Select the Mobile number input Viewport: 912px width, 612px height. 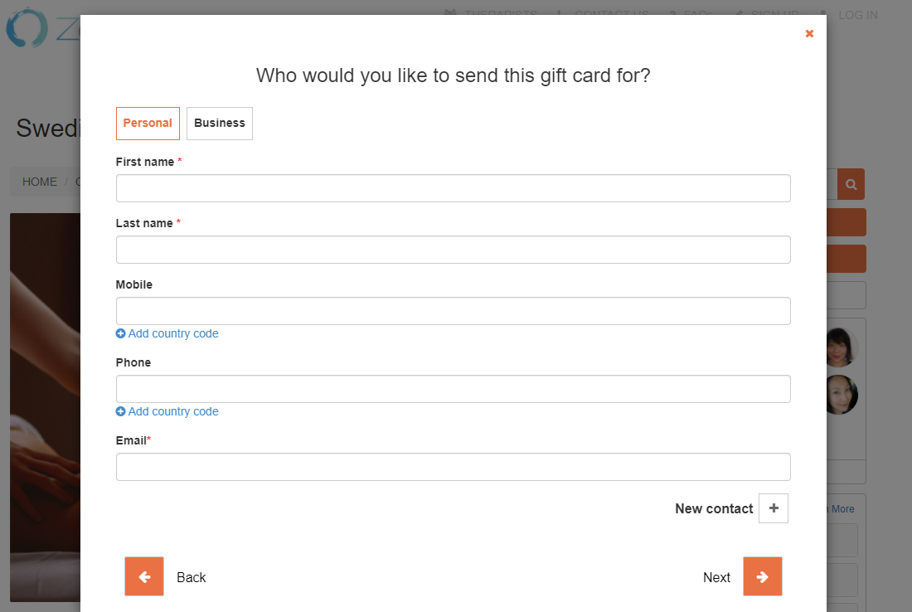453,311
